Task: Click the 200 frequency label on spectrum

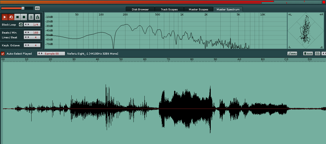Action: click(x=125, y=14)
